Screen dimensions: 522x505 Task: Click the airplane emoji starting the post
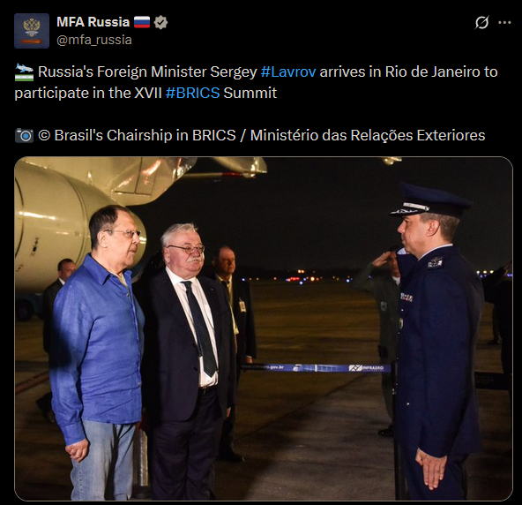click(25, 72)
